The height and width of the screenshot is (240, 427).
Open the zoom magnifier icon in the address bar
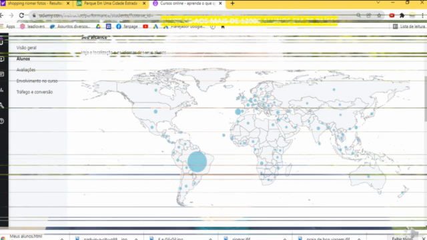[x=358, y=15]
